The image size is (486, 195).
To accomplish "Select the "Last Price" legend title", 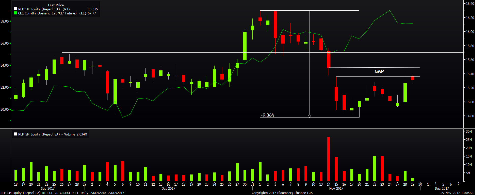I will 56,5.
